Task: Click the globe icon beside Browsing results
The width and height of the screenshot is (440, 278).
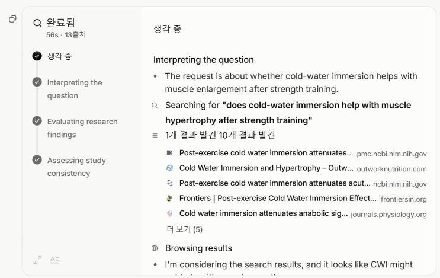Action: coord(155,248)
